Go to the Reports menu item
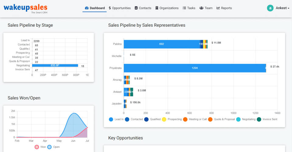The image size is (292, 152). [x=226, y=8]
